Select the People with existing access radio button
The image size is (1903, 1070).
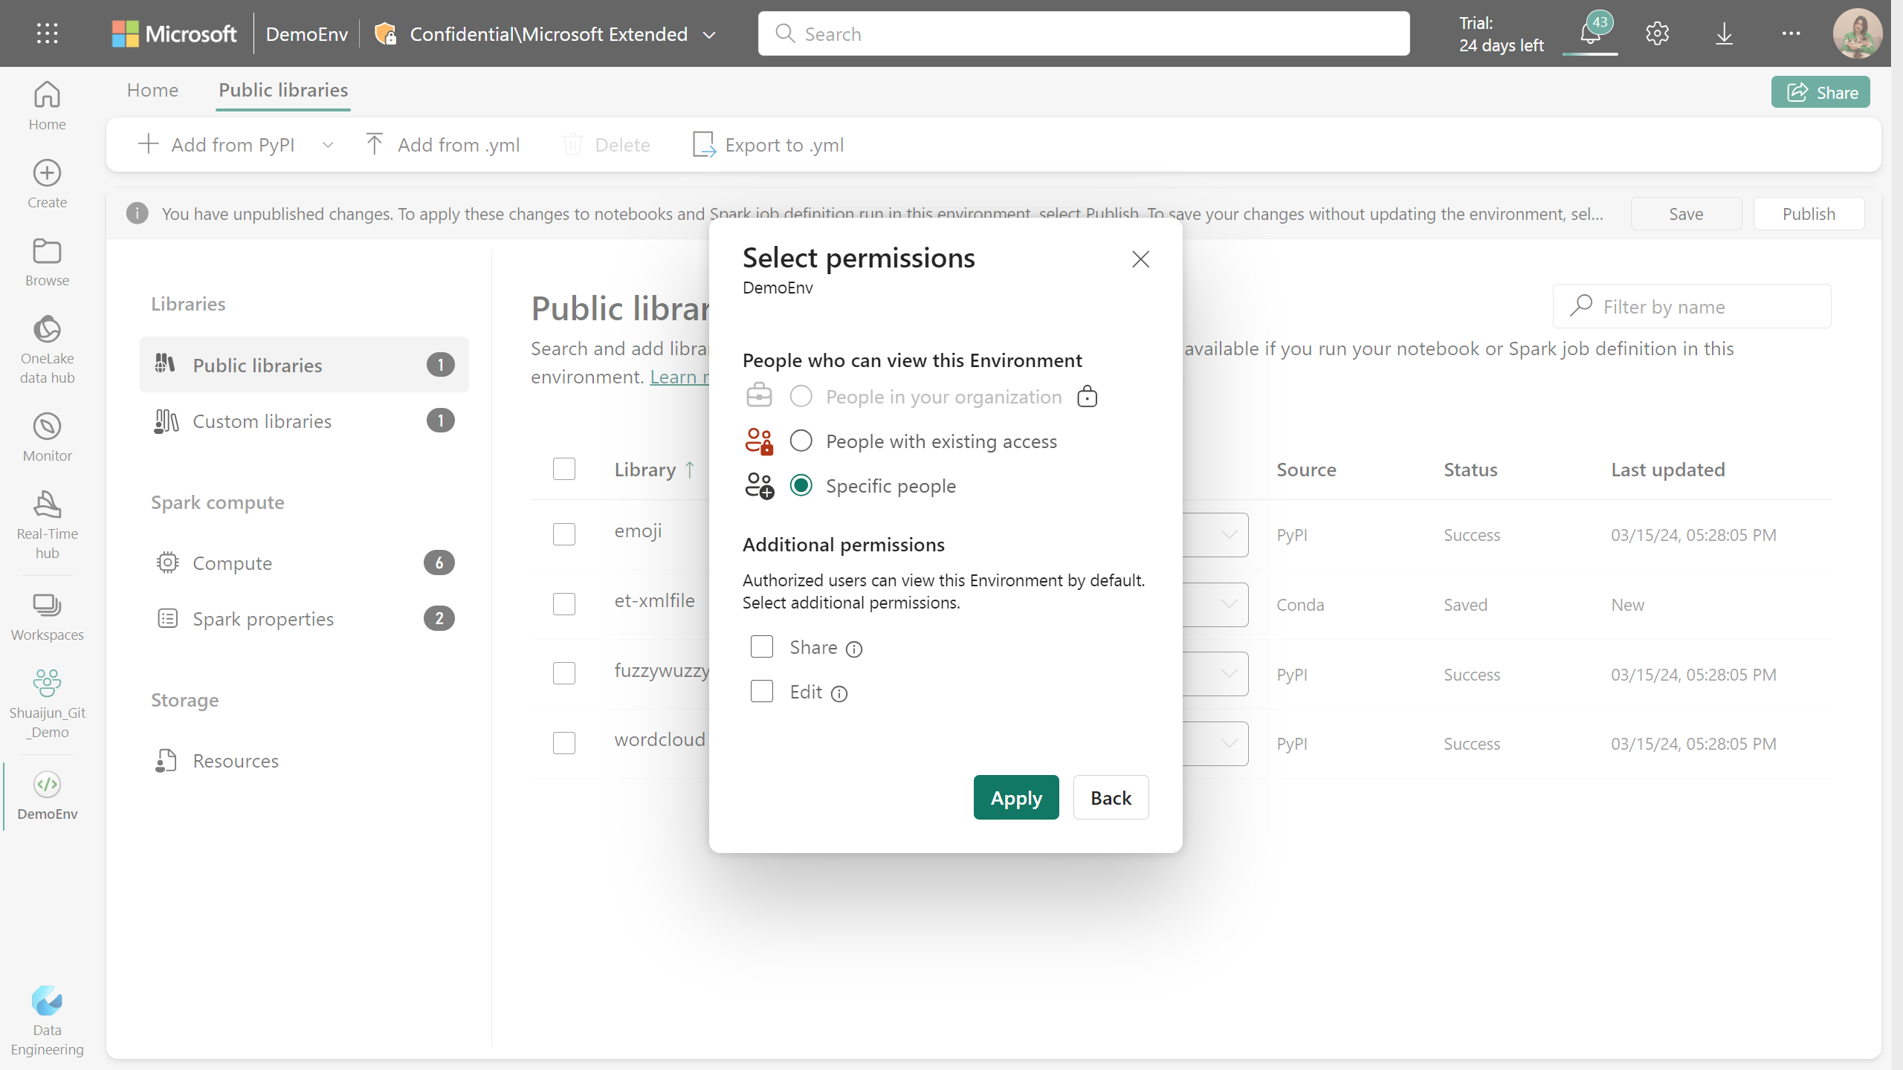801,439
